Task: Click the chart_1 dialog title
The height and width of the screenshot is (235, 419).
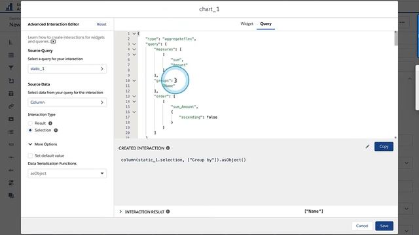Action: 209,9
